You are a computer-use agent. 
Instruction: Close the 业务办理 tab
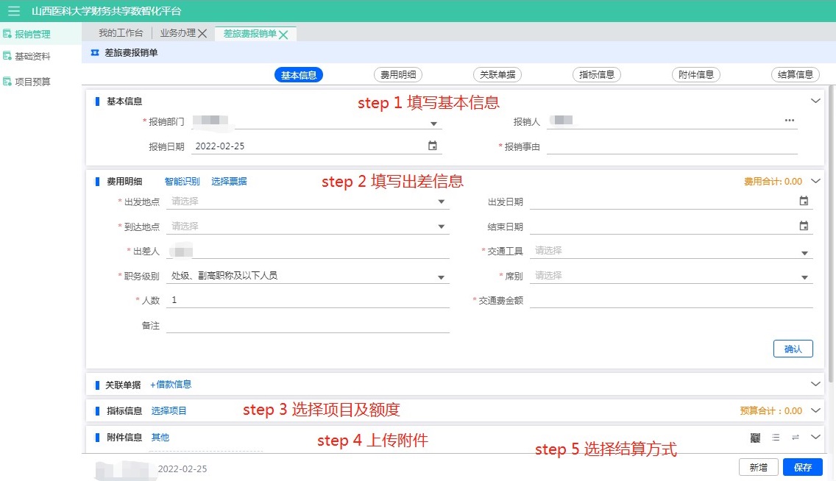point(202,34)
